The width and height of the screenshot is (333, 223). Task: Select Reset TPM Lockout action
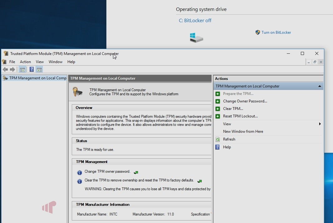[240, 116]
